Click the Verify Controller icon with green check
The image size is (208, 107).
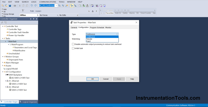[x=84, y=5]
